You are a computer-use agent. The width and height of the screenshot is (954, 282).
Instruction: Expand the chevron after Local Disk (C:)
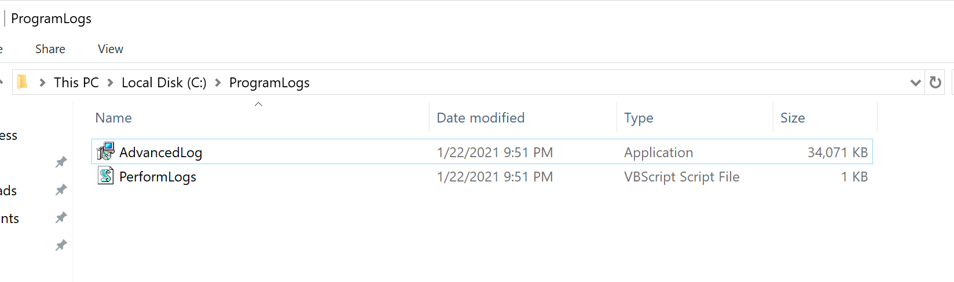[218, 83]
